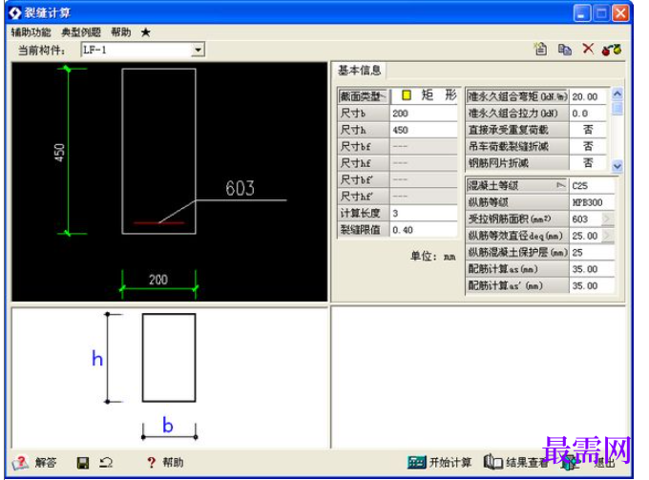This screenshot has width=649, height=480.
Task: Click the 200 width dimension in drawing
Action: coord(158,280)
